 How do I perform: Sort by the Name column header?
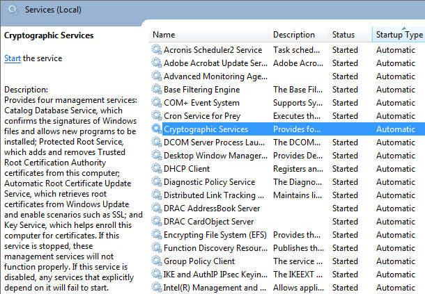[x=208, y=35]
